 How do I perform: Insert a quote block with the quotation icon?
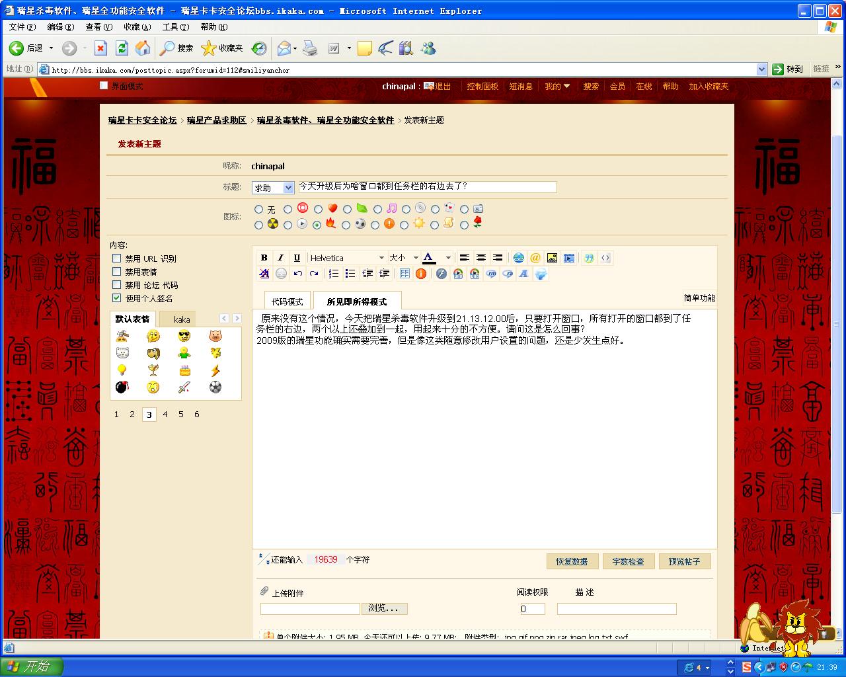pos(589,258)
